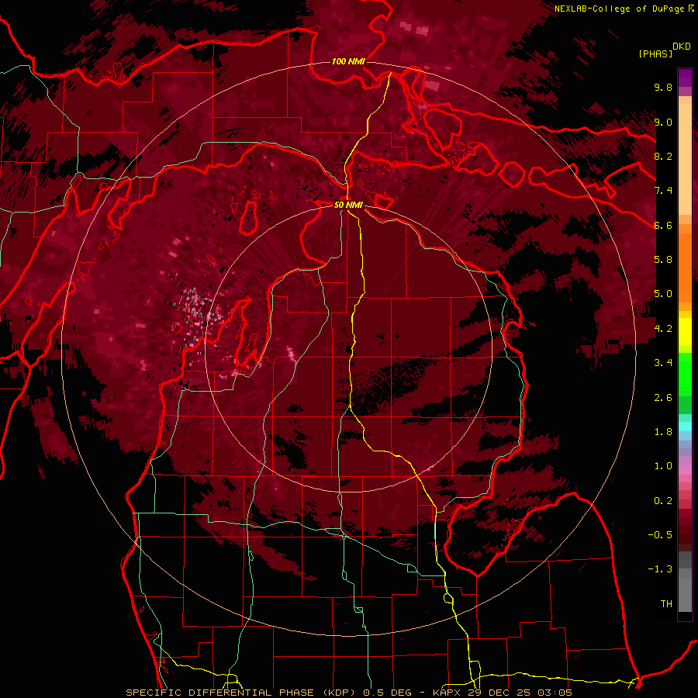
Task: Click the bright green segment of color bar
Action: point(685,375)
